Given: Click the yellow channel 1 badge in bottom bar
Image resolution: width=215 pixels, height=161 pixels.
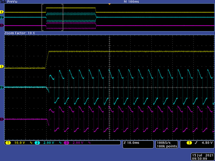Looking at the screenshot, I should (8, 143).
